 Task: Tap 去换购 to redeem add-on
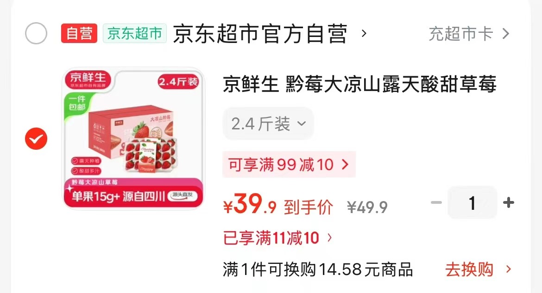coord(469,269)
